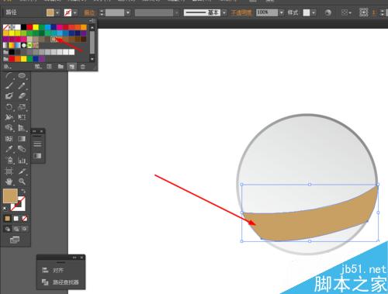Select the Scale tool
This screenshot has height=294, width=388.
(22, 107)
